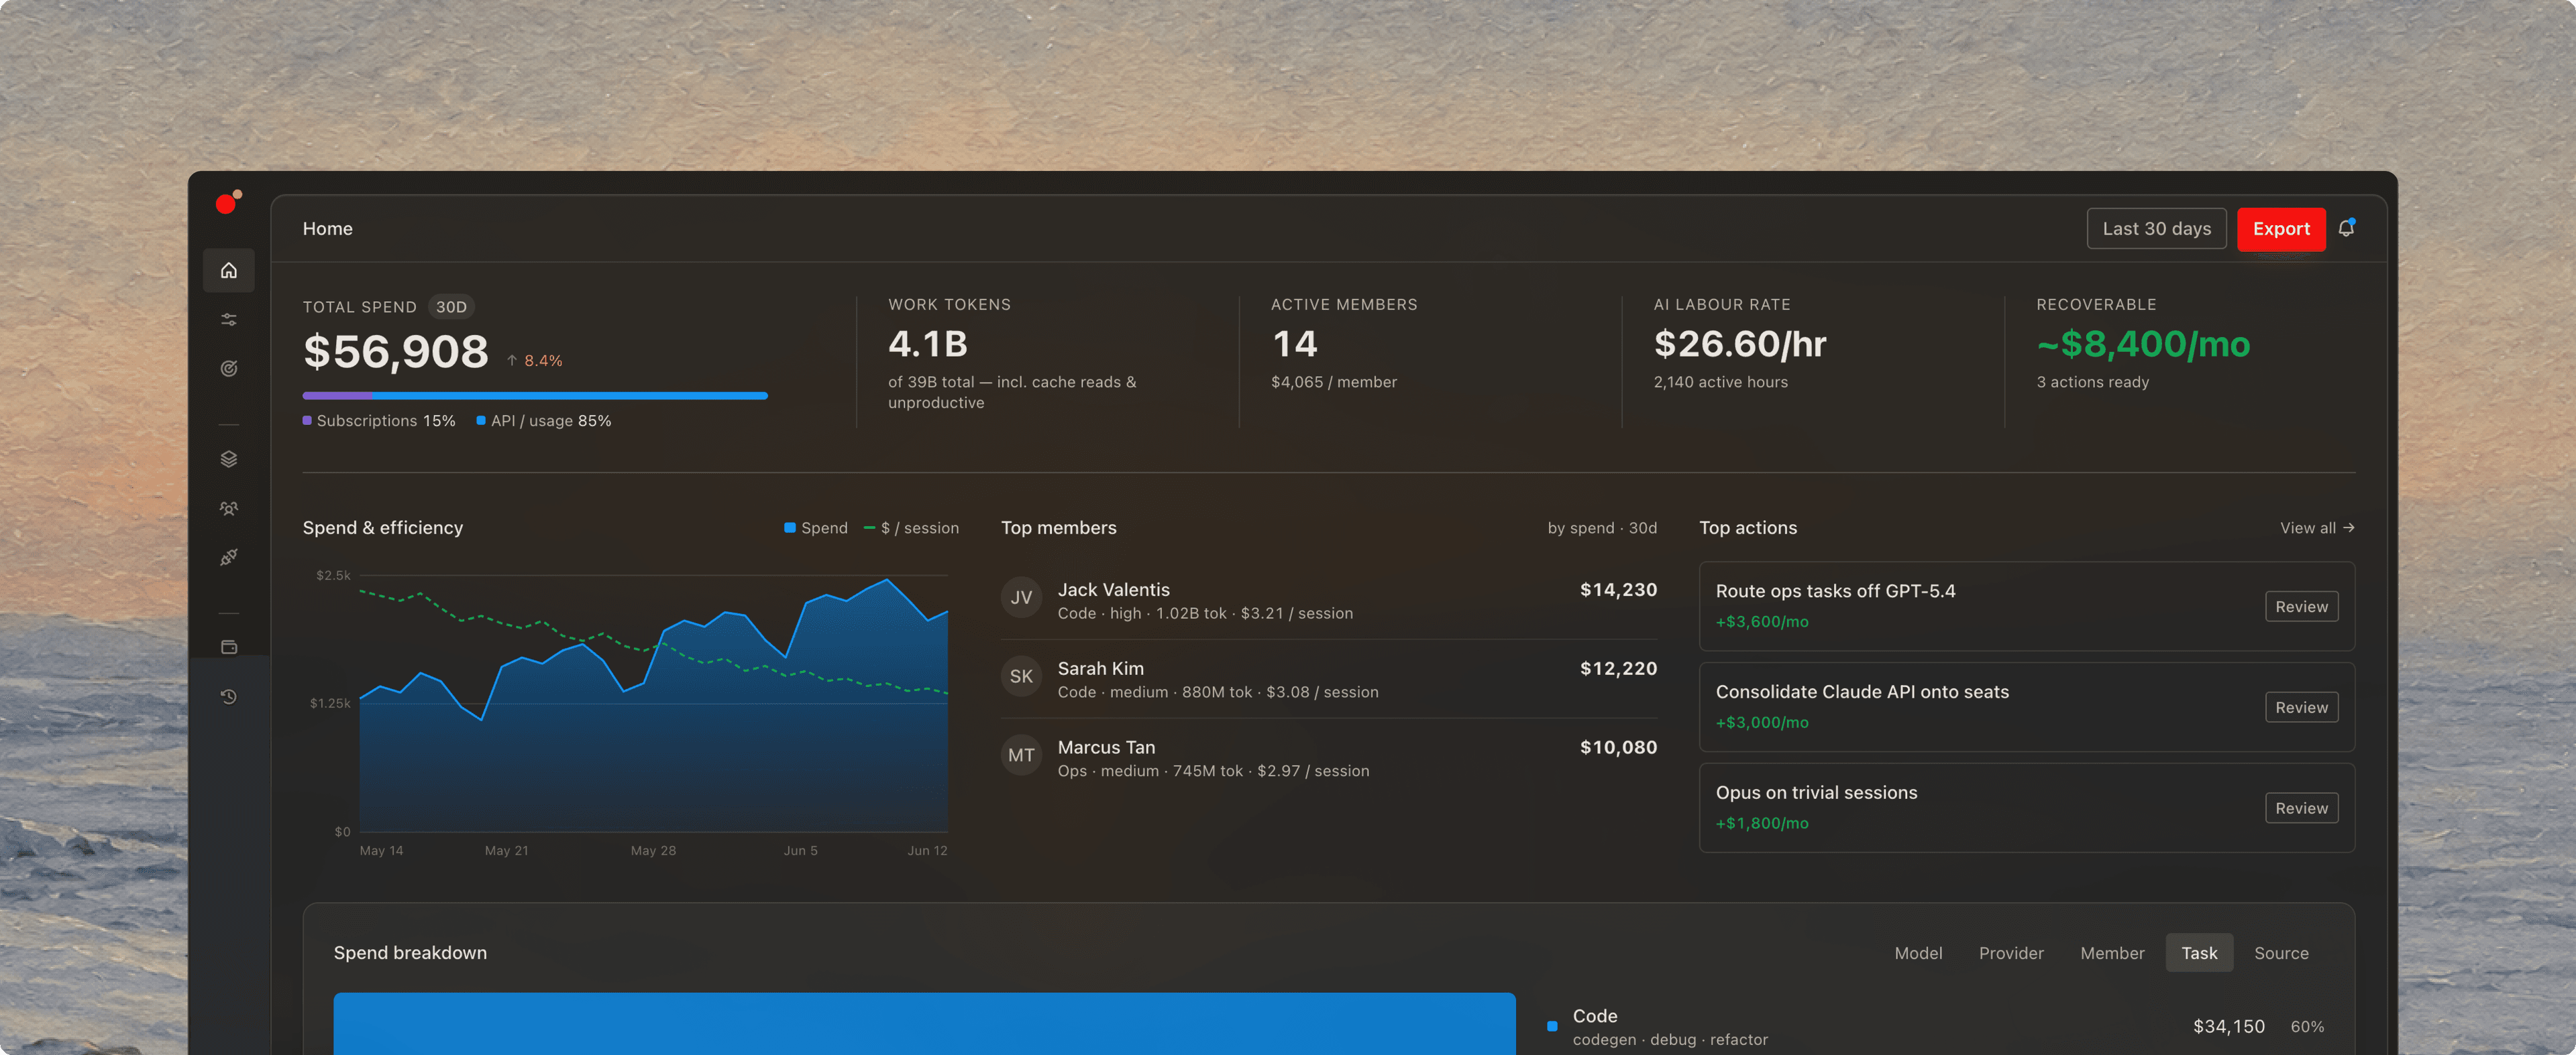Click JV avatar for Jack Valentis
Screen dimensions: 2576x1055
click(1021, 597)
